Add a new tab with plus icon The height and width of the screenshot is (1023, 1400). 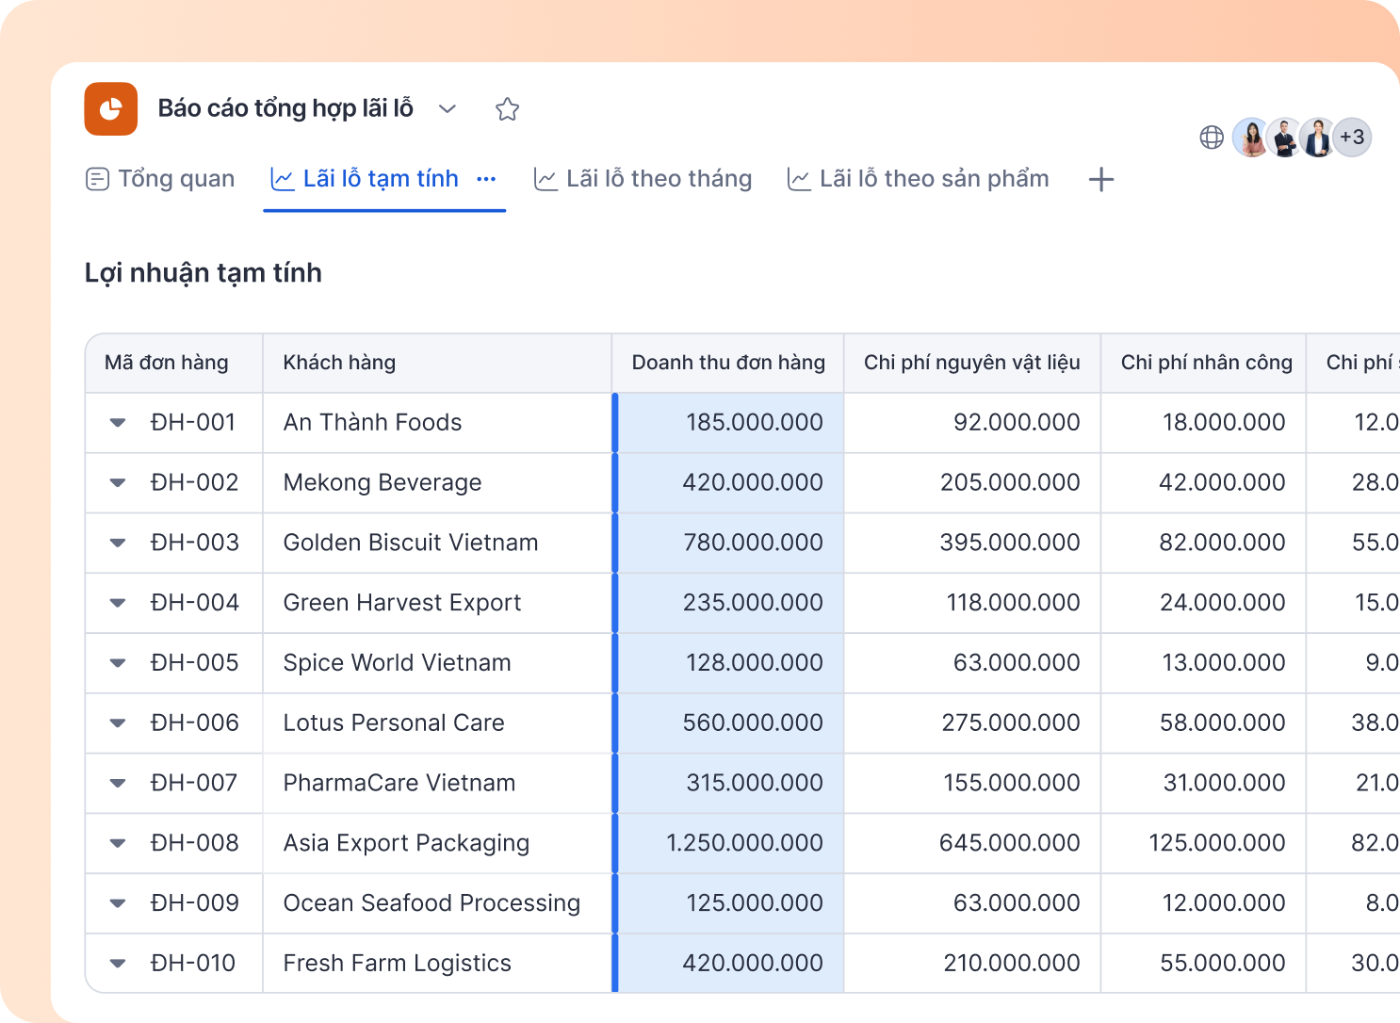pyautogui.click(x=1101, y=179)
